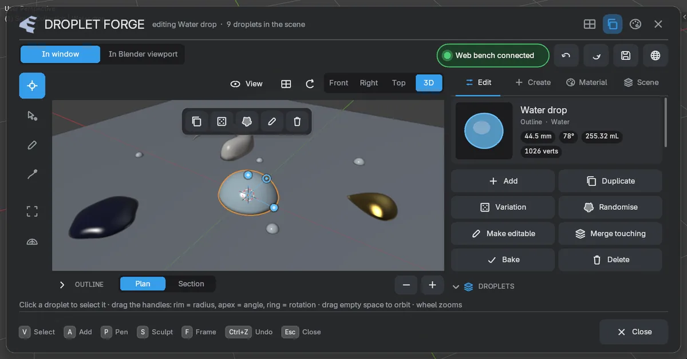Viewport: 687px width, 359px height.
Task: Select the dark navy droplet in viewport
Action: coord(104,217)
